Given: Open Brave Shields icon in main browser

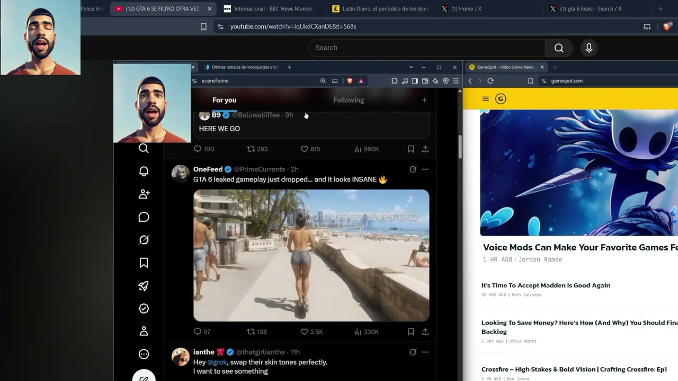Looking at the screenshot, I should [x=667, y=26].
